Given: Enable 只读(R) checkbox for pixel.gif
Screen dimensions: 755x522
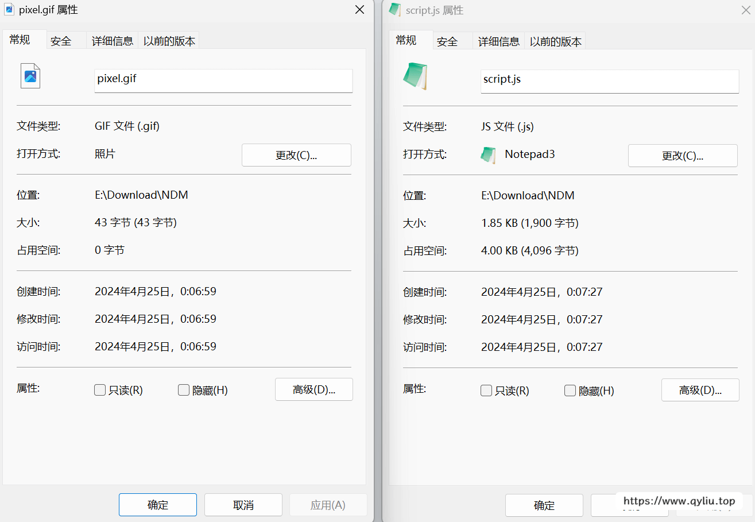Looking at the screenshot, I should (100, 390).
